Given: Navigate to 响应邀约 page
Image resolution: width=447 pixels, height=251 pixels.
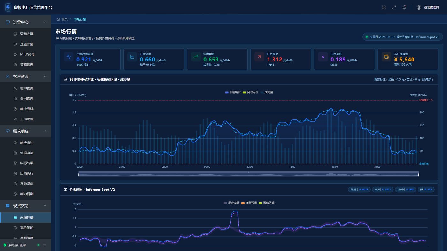Looking at the screenshot, I should pyautogui.click(x=26, y=143).
